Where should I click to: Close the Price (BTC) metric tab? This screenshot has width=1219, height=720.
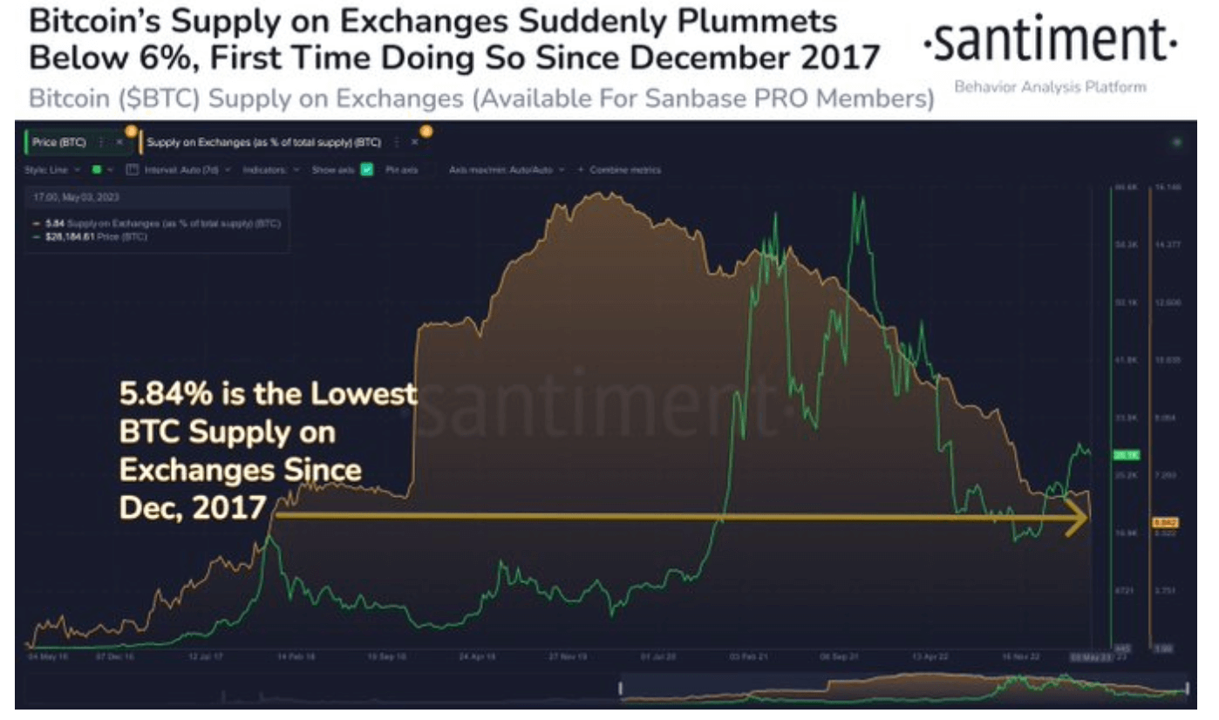click(119, 142)
